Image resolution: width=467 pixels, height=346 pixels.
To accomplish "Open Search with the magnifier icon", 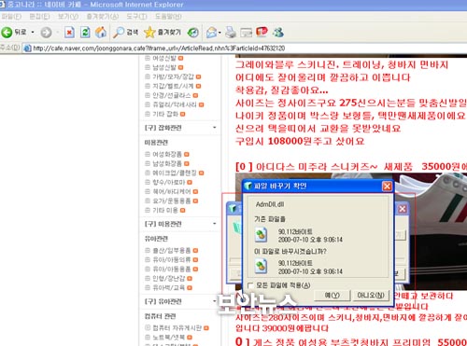I will pos(119,32).
